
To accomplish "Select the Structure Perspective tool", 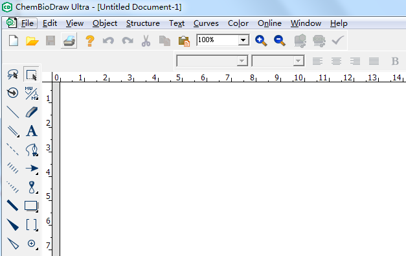I will 12,93.
